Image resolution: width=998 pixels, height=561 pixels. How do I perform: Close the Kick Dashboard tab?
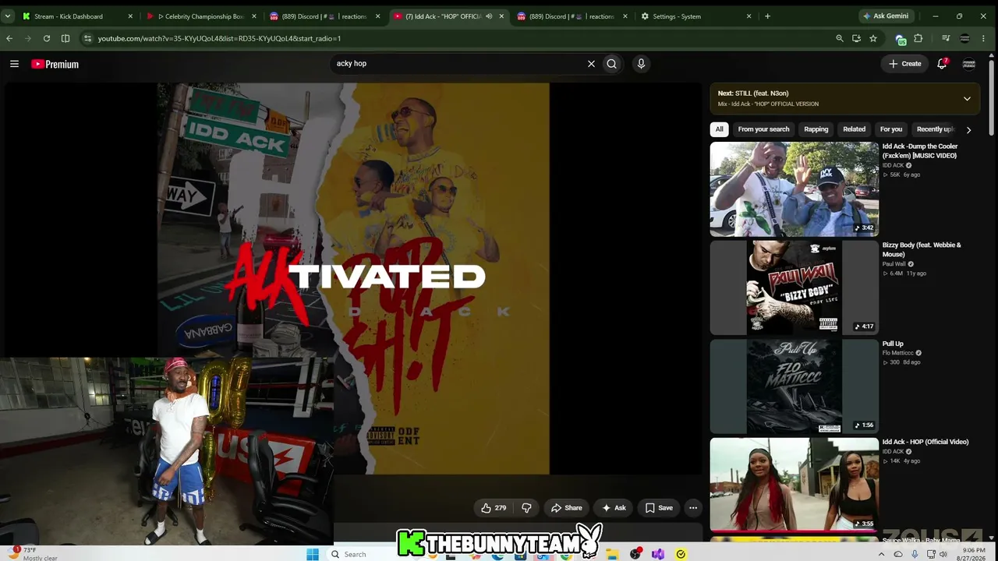pyautogui.click(x=130, y=16)
